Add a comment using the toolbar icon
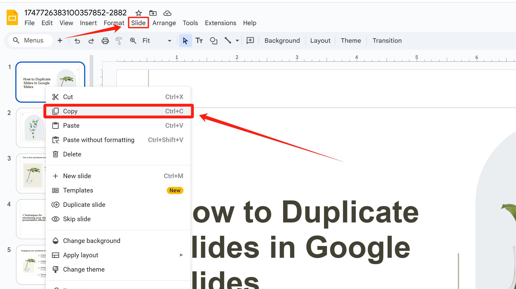This screenshot has height=289, width=516. click(x=250, y=40)
